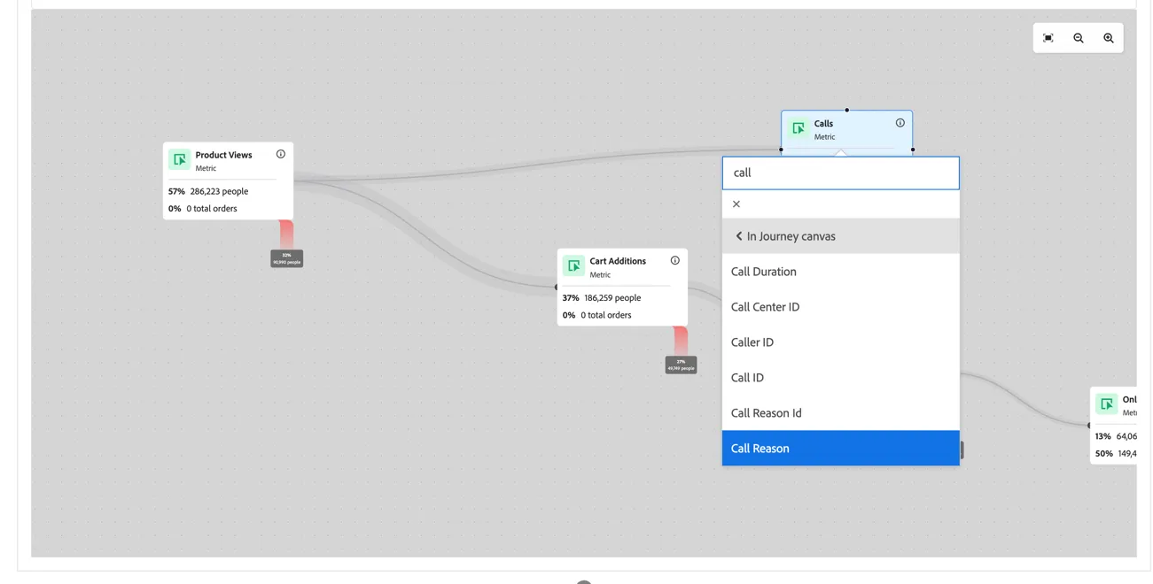Open info for Product Views node
Viewport: 1153px width, 584px height.
point(281,154)
